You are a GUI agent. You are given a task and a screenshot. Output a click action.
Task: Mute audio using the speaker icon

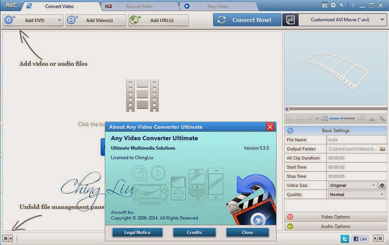coord(324,119)
